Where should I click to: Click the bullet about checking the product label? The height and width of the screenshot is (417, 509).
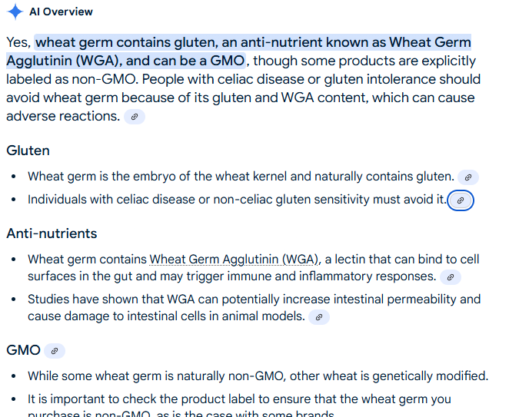(x=239, y=399)
